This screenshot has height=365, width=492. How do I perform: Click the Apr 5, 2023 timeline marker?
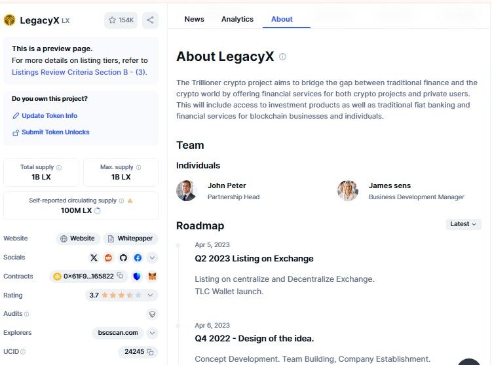tap(178, 245)
